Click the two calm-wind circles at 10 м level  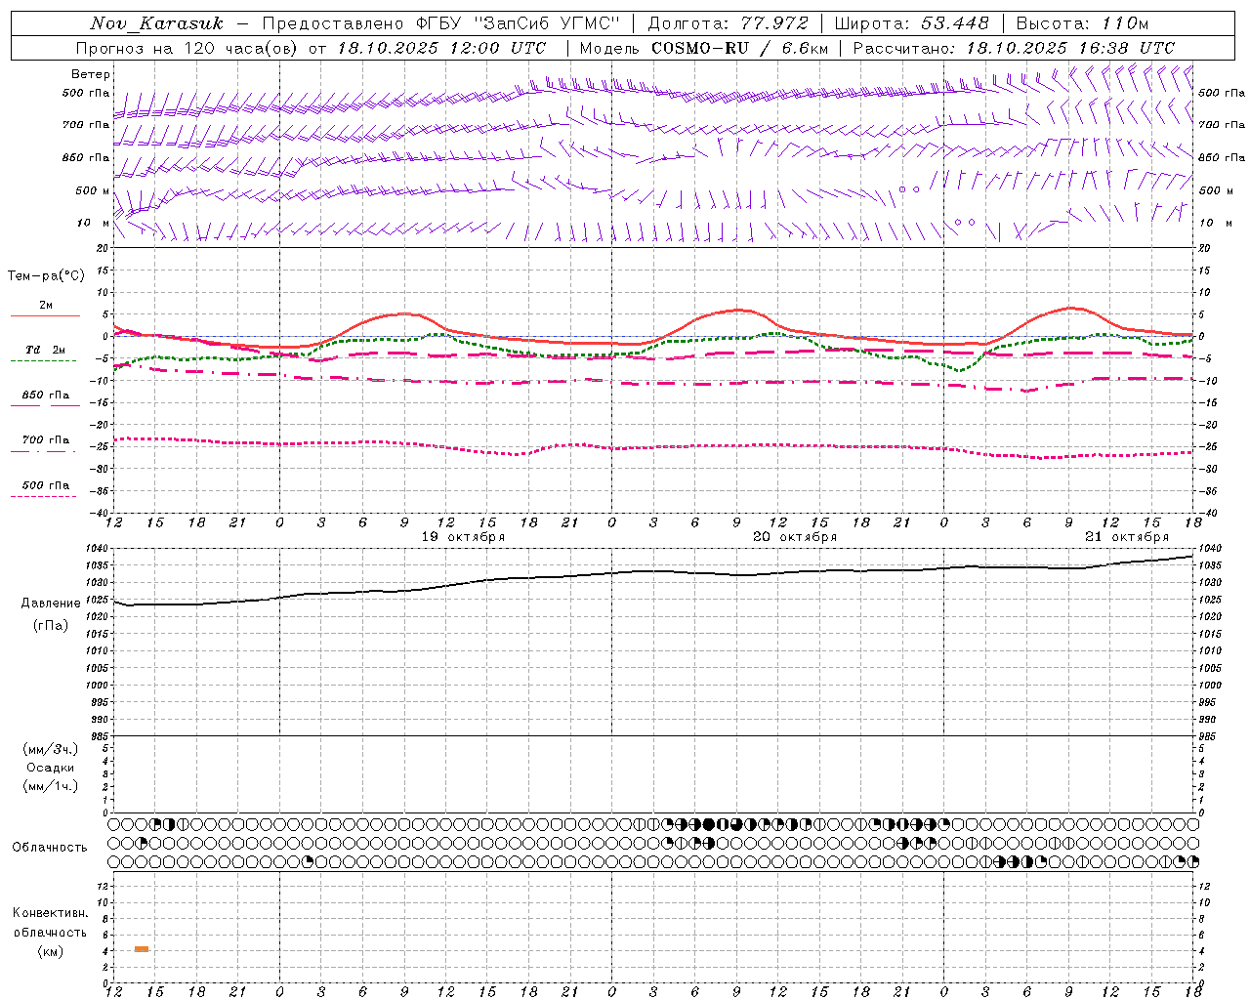[x=965, y=222]
